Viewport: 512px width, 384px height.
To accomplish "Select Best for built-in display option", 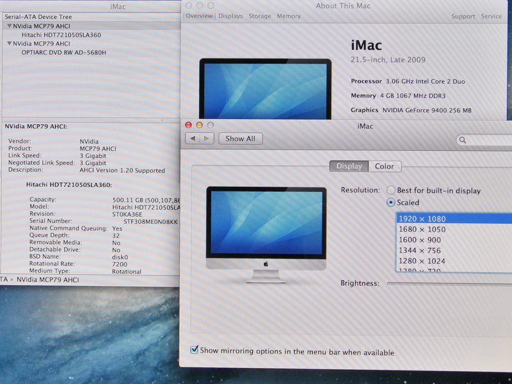I will pos(391,190).
